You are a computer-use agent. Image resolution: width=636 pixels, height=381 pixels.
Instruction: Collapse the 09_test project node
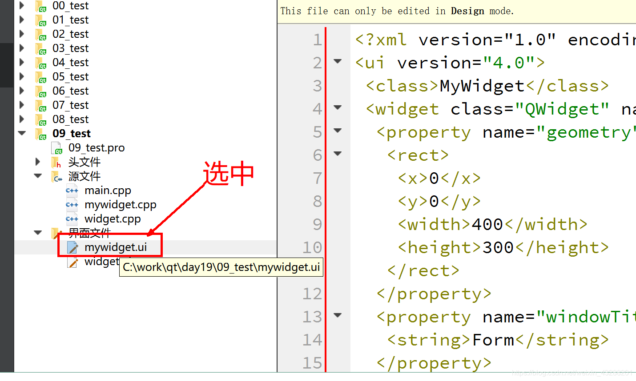click(22, 133)
